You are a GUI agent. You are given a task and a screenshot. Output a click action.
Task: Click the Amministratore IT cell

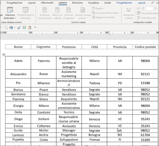pyautogui.click(x=69, y=83)
